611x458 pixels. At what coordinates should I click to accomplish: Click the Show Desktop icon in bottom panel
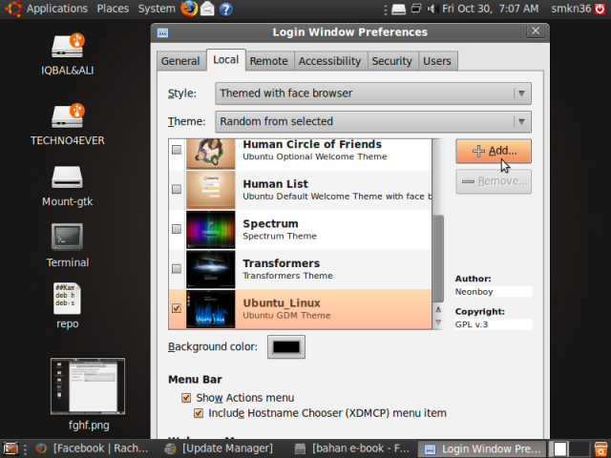pos(11,448)
